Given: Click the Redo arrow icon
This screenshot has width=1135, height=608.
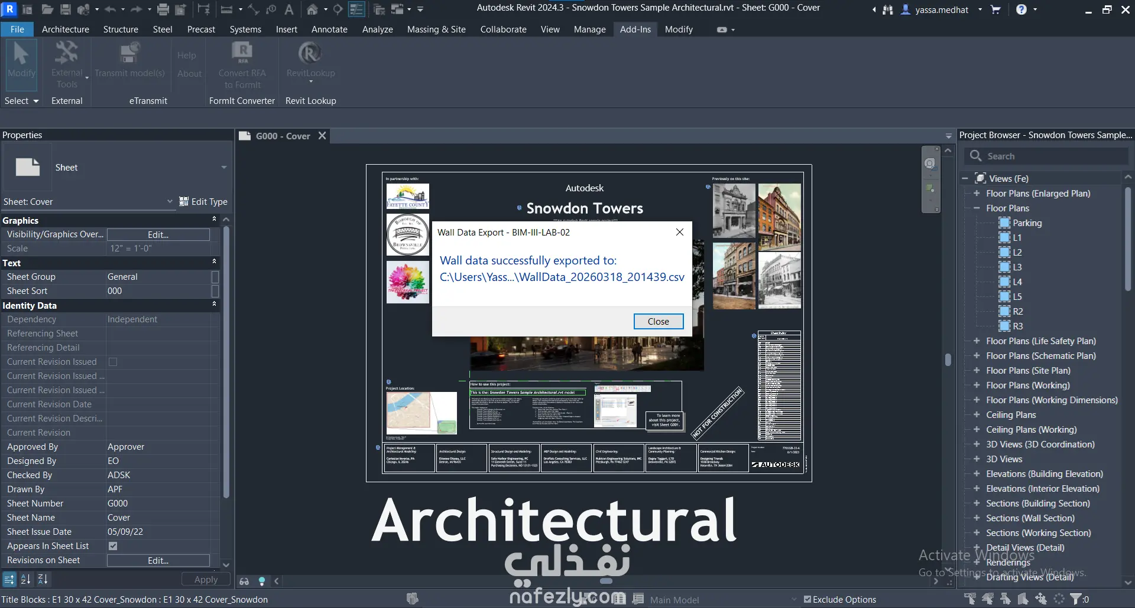Looking at the screenshot, I should click(136, 9).
